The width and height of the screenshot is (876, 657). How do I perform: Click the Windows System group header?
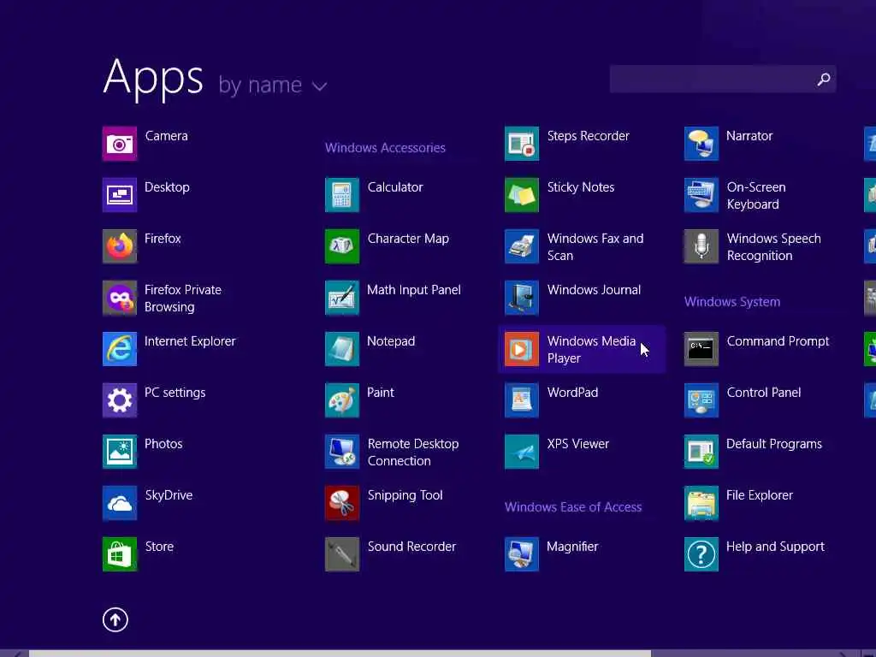(732, 302)
